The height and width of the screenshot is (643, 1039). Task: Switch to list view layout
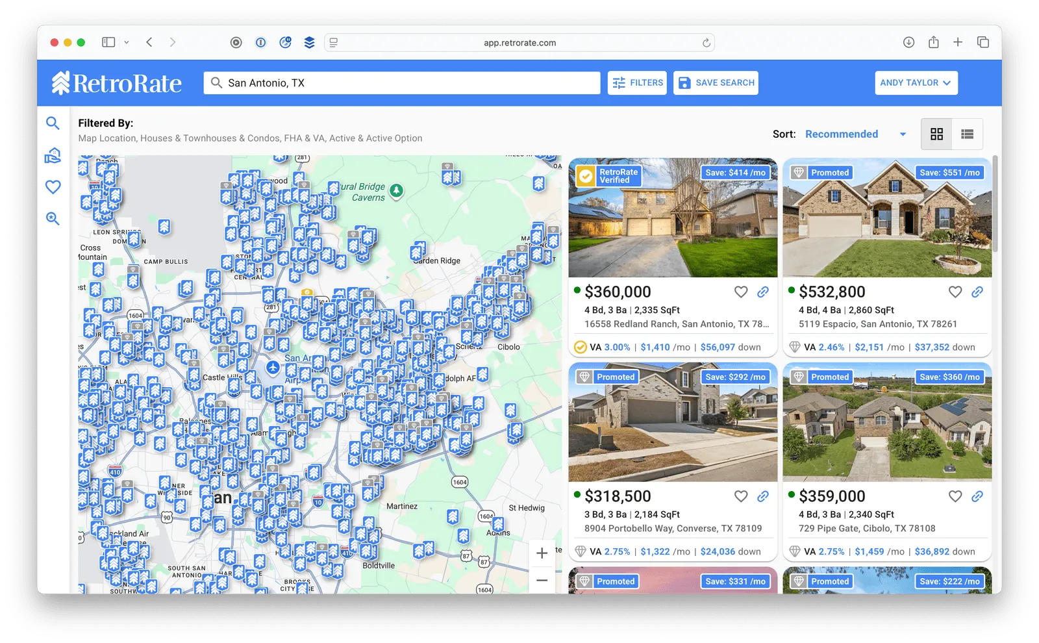click(x=968, y=134)
